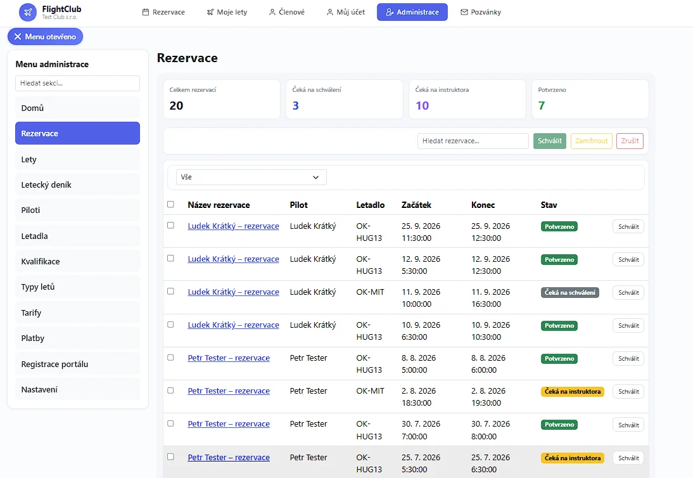693x478 pixels.
Task: Open Typy letů in the sidebar
Action: coord(77,287)
